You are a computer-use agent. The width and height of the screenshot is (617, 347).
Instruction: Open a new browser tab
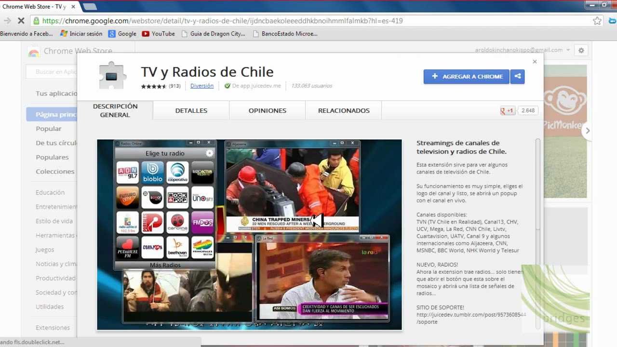tap(90, 7)
